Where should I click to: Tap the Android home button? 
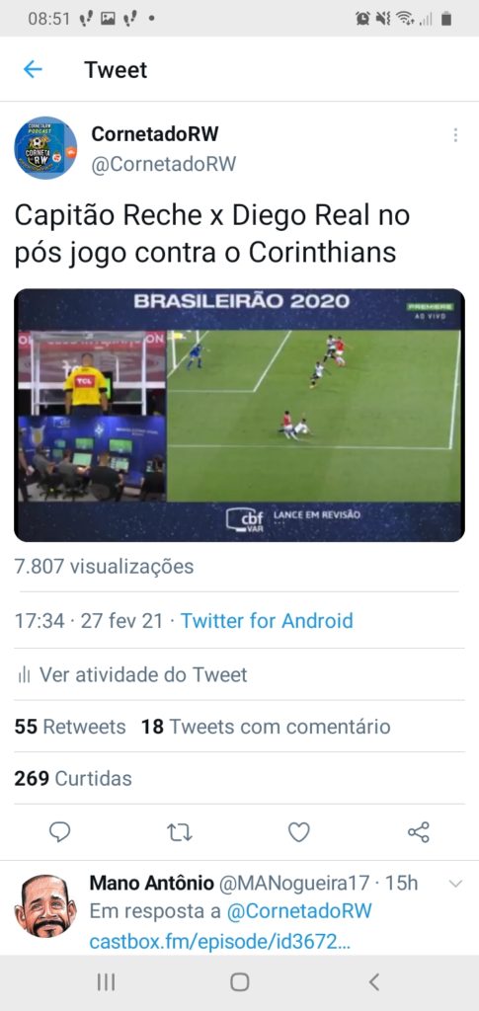click(240, 982)
